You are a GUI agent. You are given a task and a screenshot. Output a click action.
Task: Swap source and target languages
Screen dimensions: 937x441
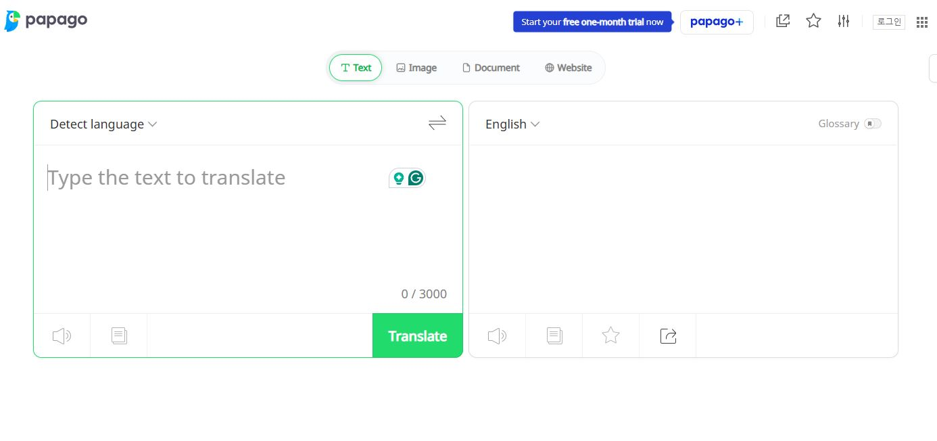(x=437, y=123)
